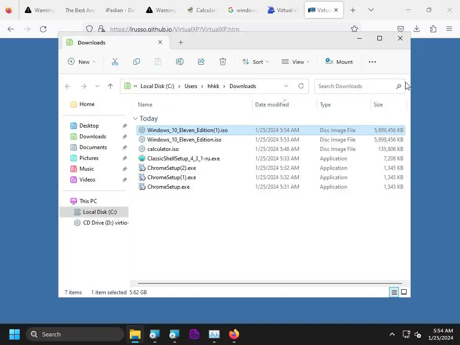The height and width of the screenshot is (345, 460).
Task: Switch to details view in status bar
Action: click(394, 292)
